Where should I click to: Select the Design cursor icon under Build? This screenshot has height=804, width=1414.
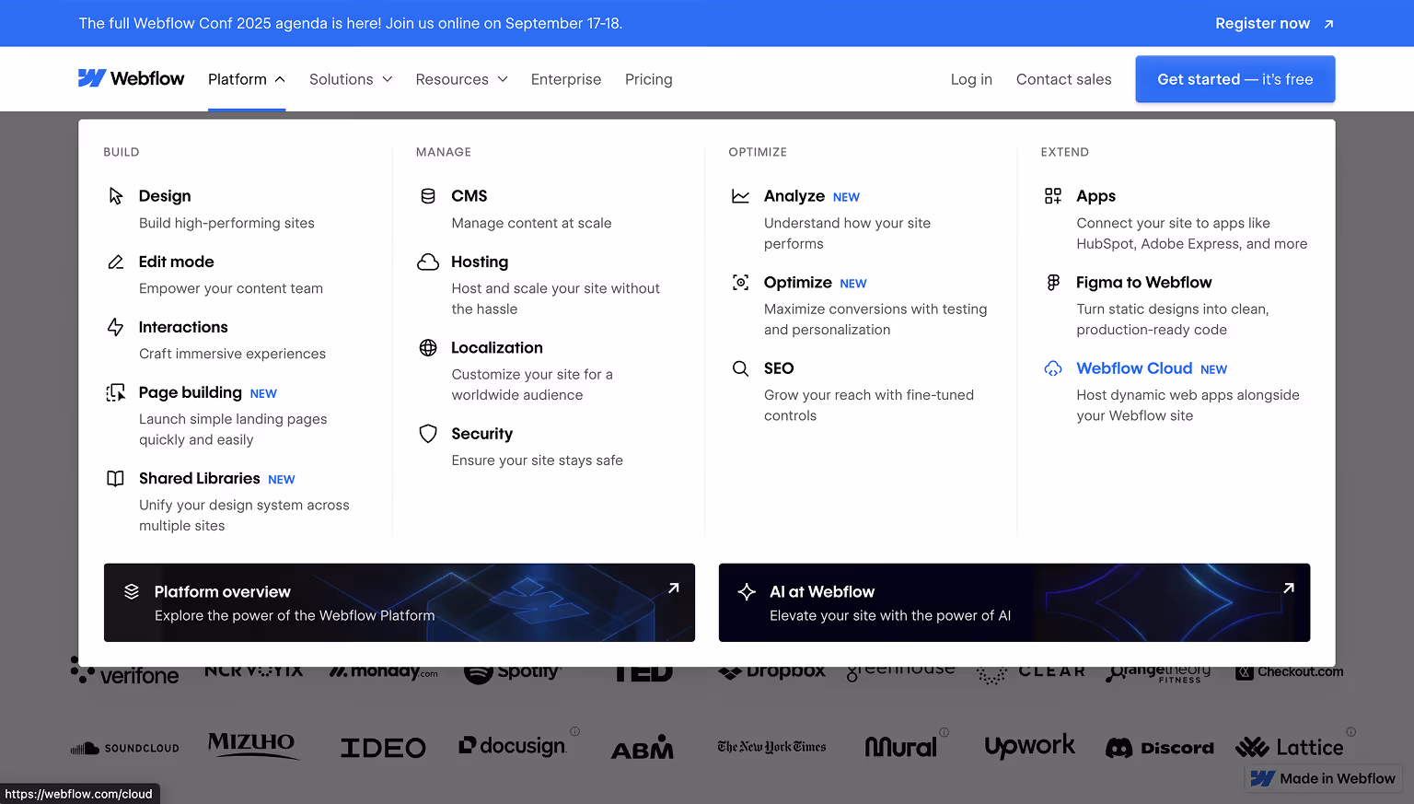115,195
